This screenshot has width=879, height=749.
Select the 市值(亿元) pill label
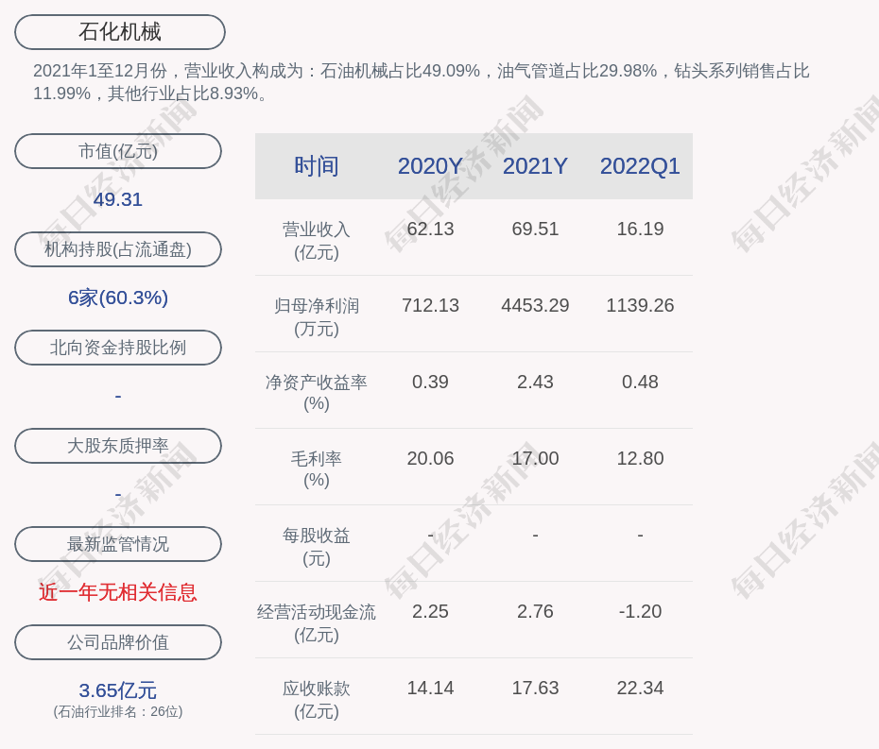(x=118, y=151)
